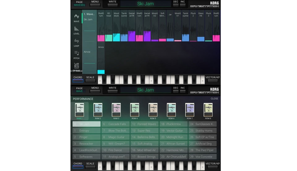Choose performance 2 Pinger
297x171 pixels.
coord(87,137)
